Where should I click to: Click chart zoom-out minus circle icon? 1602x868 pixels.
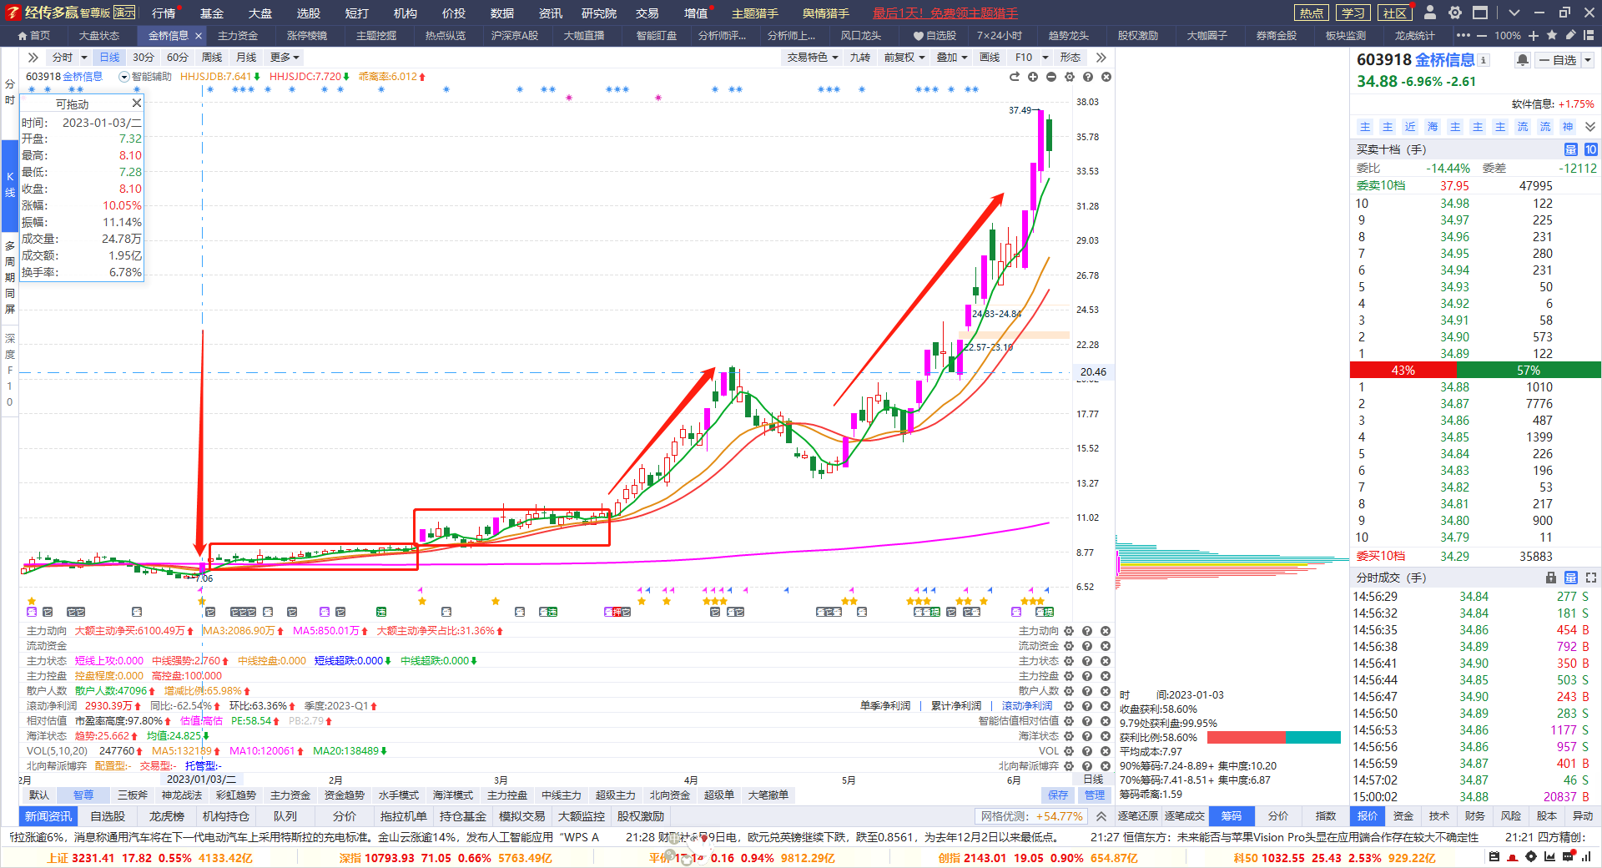pyautogui.click(x=1051, y=77)
